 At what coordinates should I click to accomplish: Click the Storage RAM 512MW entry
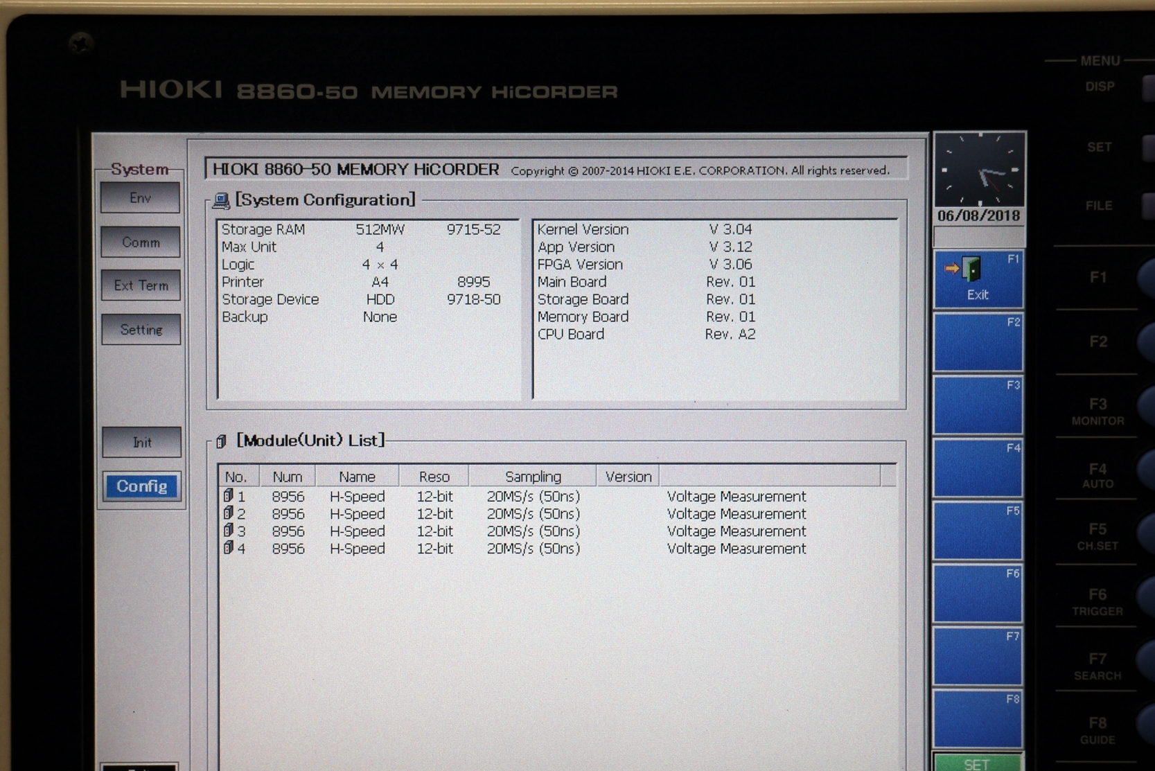[360, 229]
